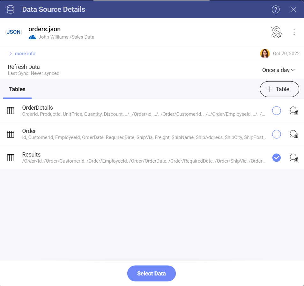Screen dimensions: 304x286
Task: Preview data for Results table
Action: (293, 158)
